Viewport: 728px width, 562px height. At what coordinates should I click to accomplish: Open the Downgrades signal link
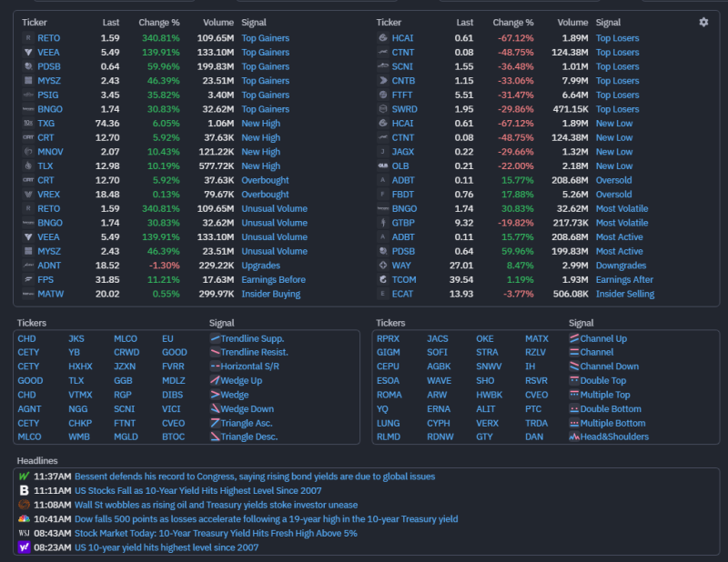pos(622,266)
